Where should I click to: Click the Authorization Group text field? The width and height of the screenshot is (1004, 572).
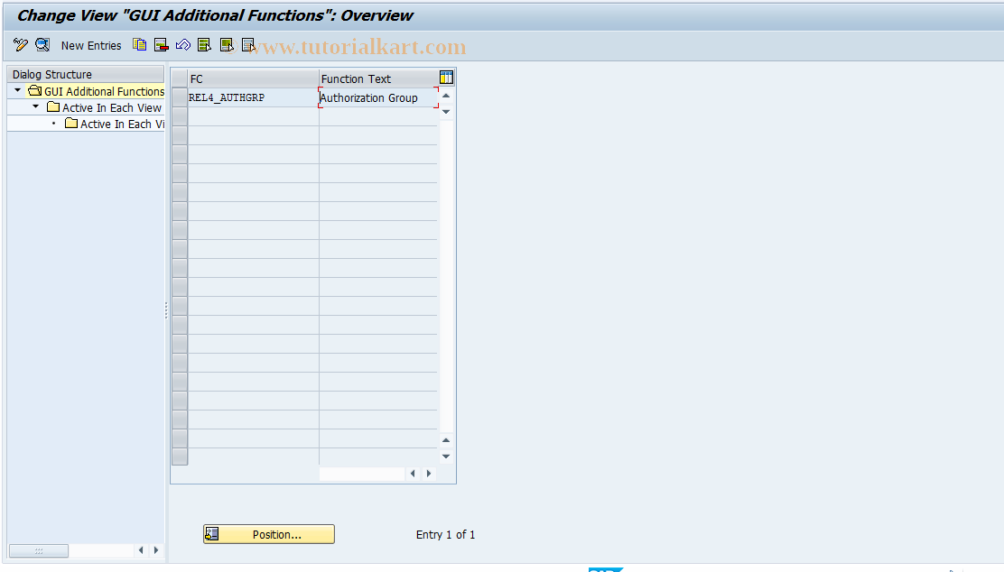[x=378, y=98]
